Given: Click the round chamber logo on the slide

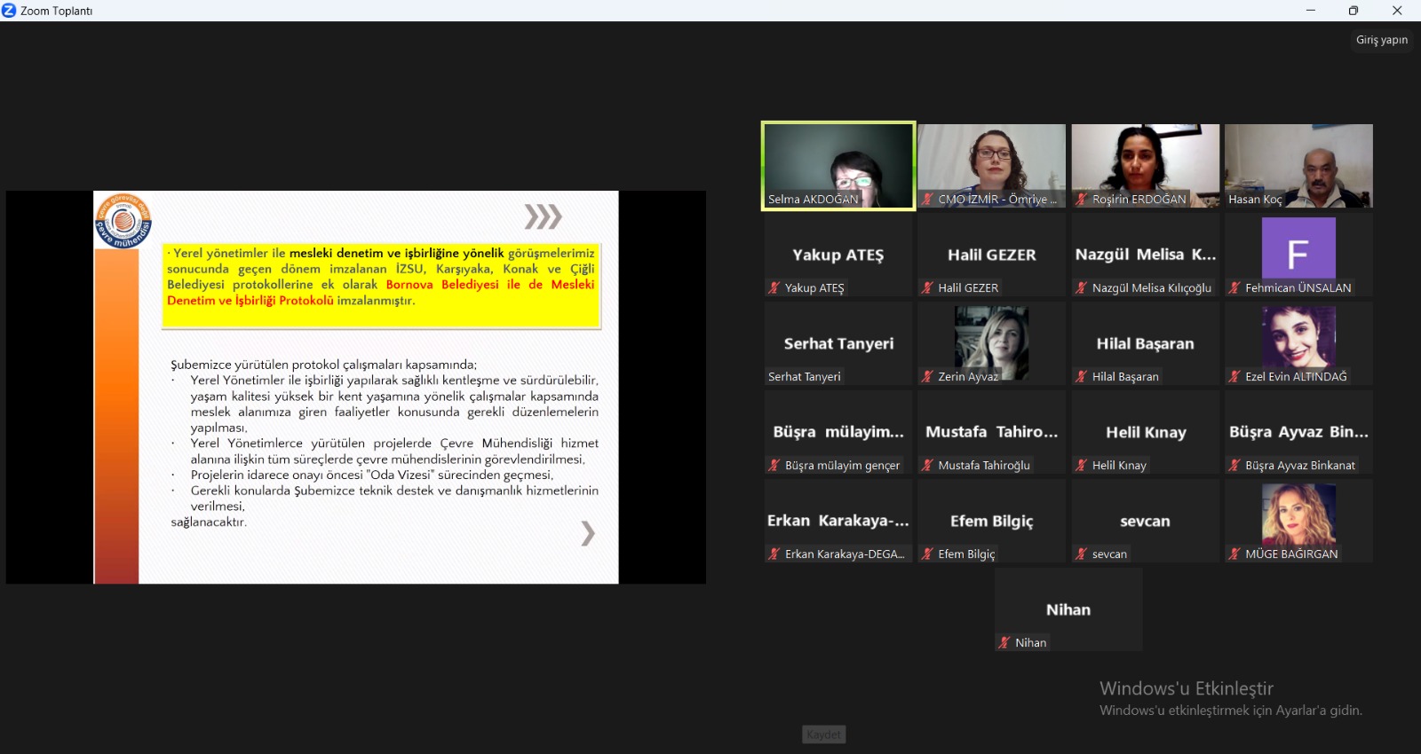Looking at the screenshot, I should tap(123, 220).
